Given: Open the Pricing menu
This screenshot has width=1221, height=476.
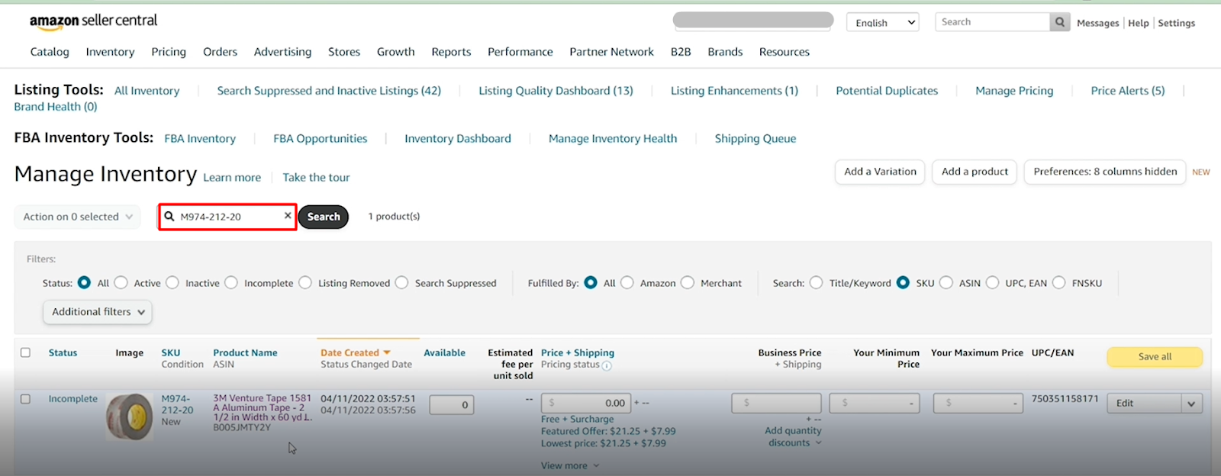Looking at the screenshot, I should click(169, 52).
